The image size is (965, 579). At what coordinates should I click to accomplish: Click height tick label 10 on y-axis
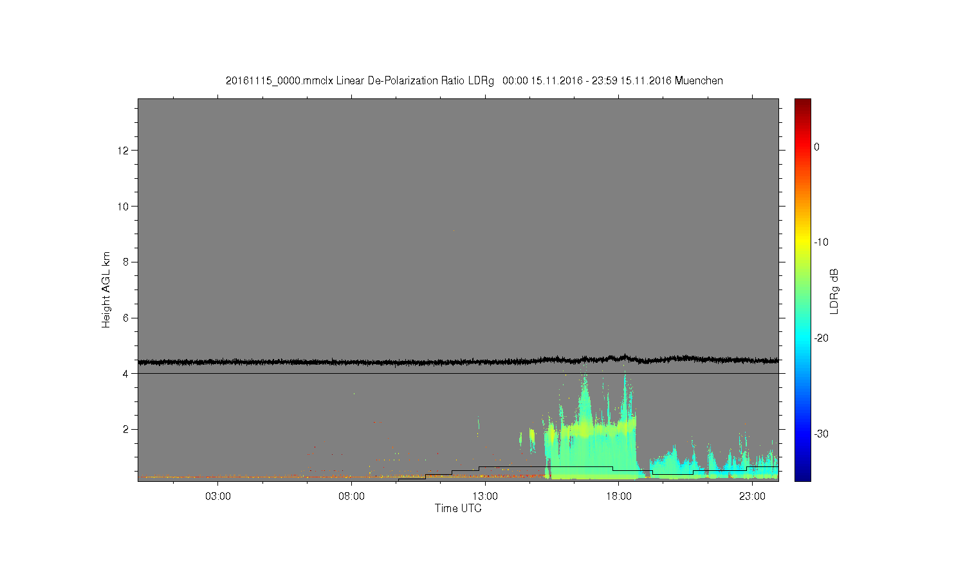tap(124, 207)
